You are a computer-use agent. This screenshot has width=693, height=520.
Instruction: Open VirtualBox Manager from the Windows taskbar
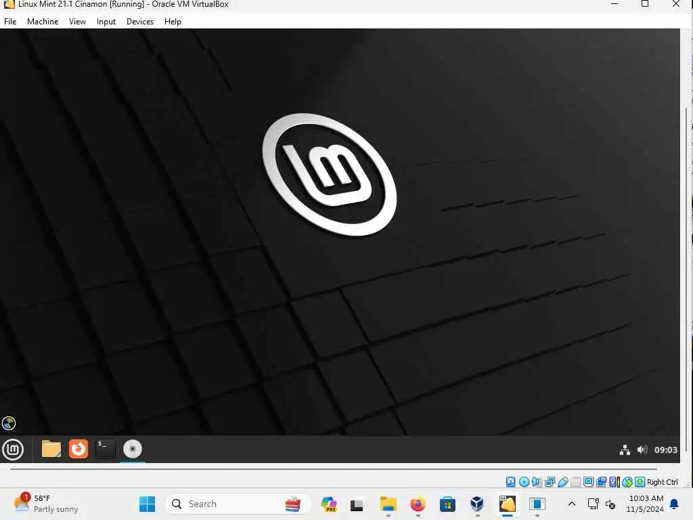coord(477,504)
